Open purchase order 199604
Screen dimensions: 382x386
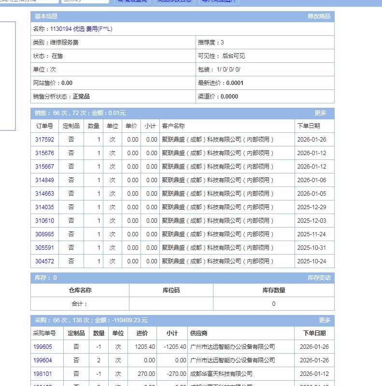[x=42, y=360]
